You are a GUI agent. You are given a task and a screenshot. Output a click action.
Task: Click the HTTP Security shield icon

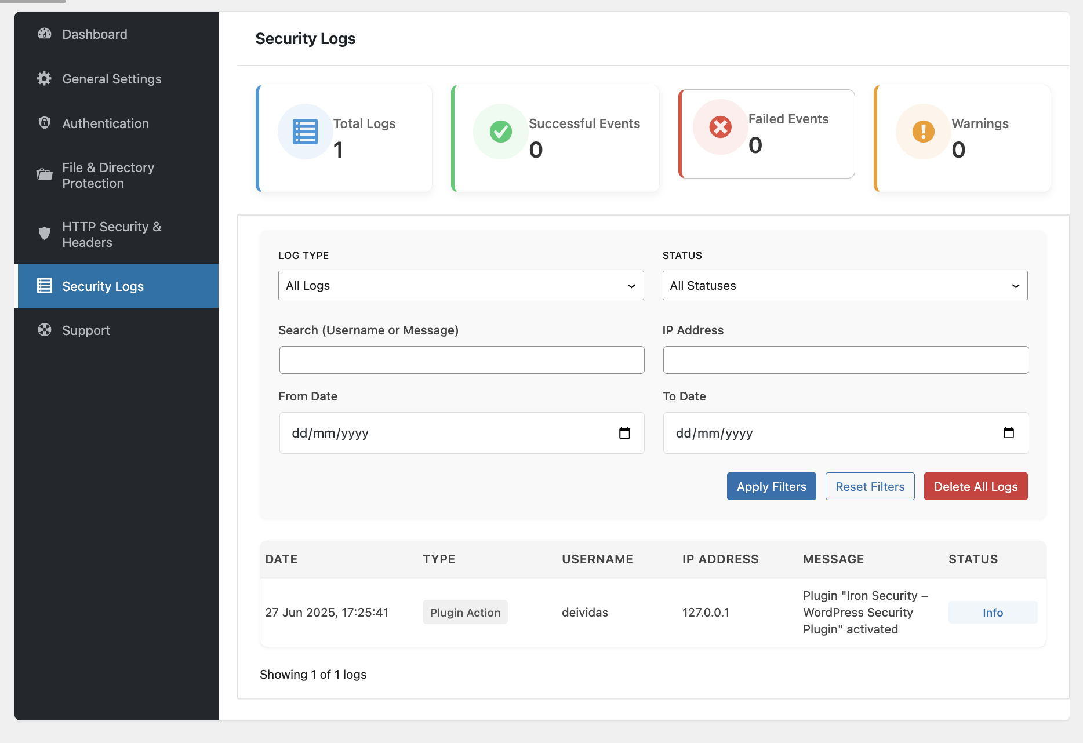click(45, 234)
